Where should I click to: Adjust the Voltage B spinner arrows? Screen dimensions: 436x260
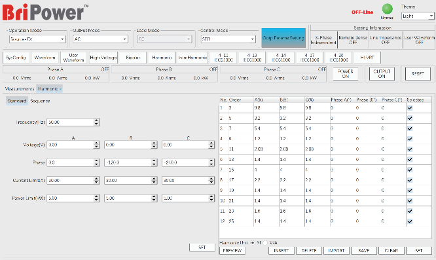click(x=154, y=145)
